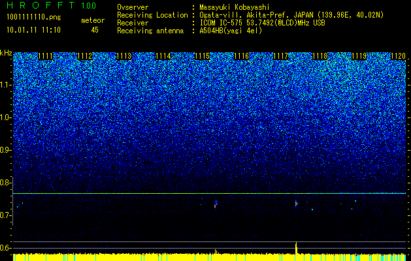The image size is (411, 261).
Task: Click the 1.0 frequency axis label
Action: pos(6,117)
